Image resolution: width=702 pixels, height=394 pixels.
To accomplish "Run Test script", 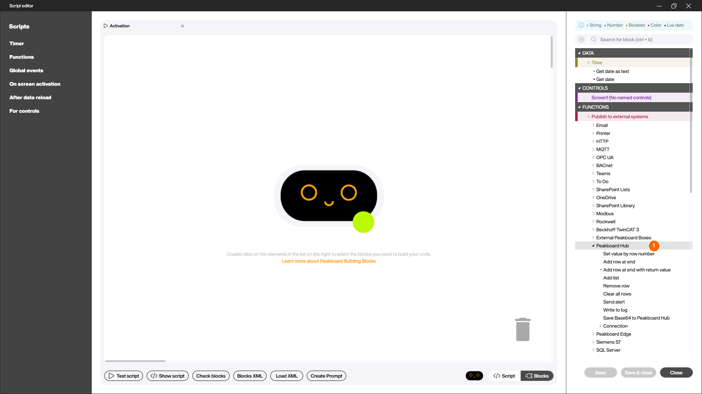I will (x=124, y=376).
